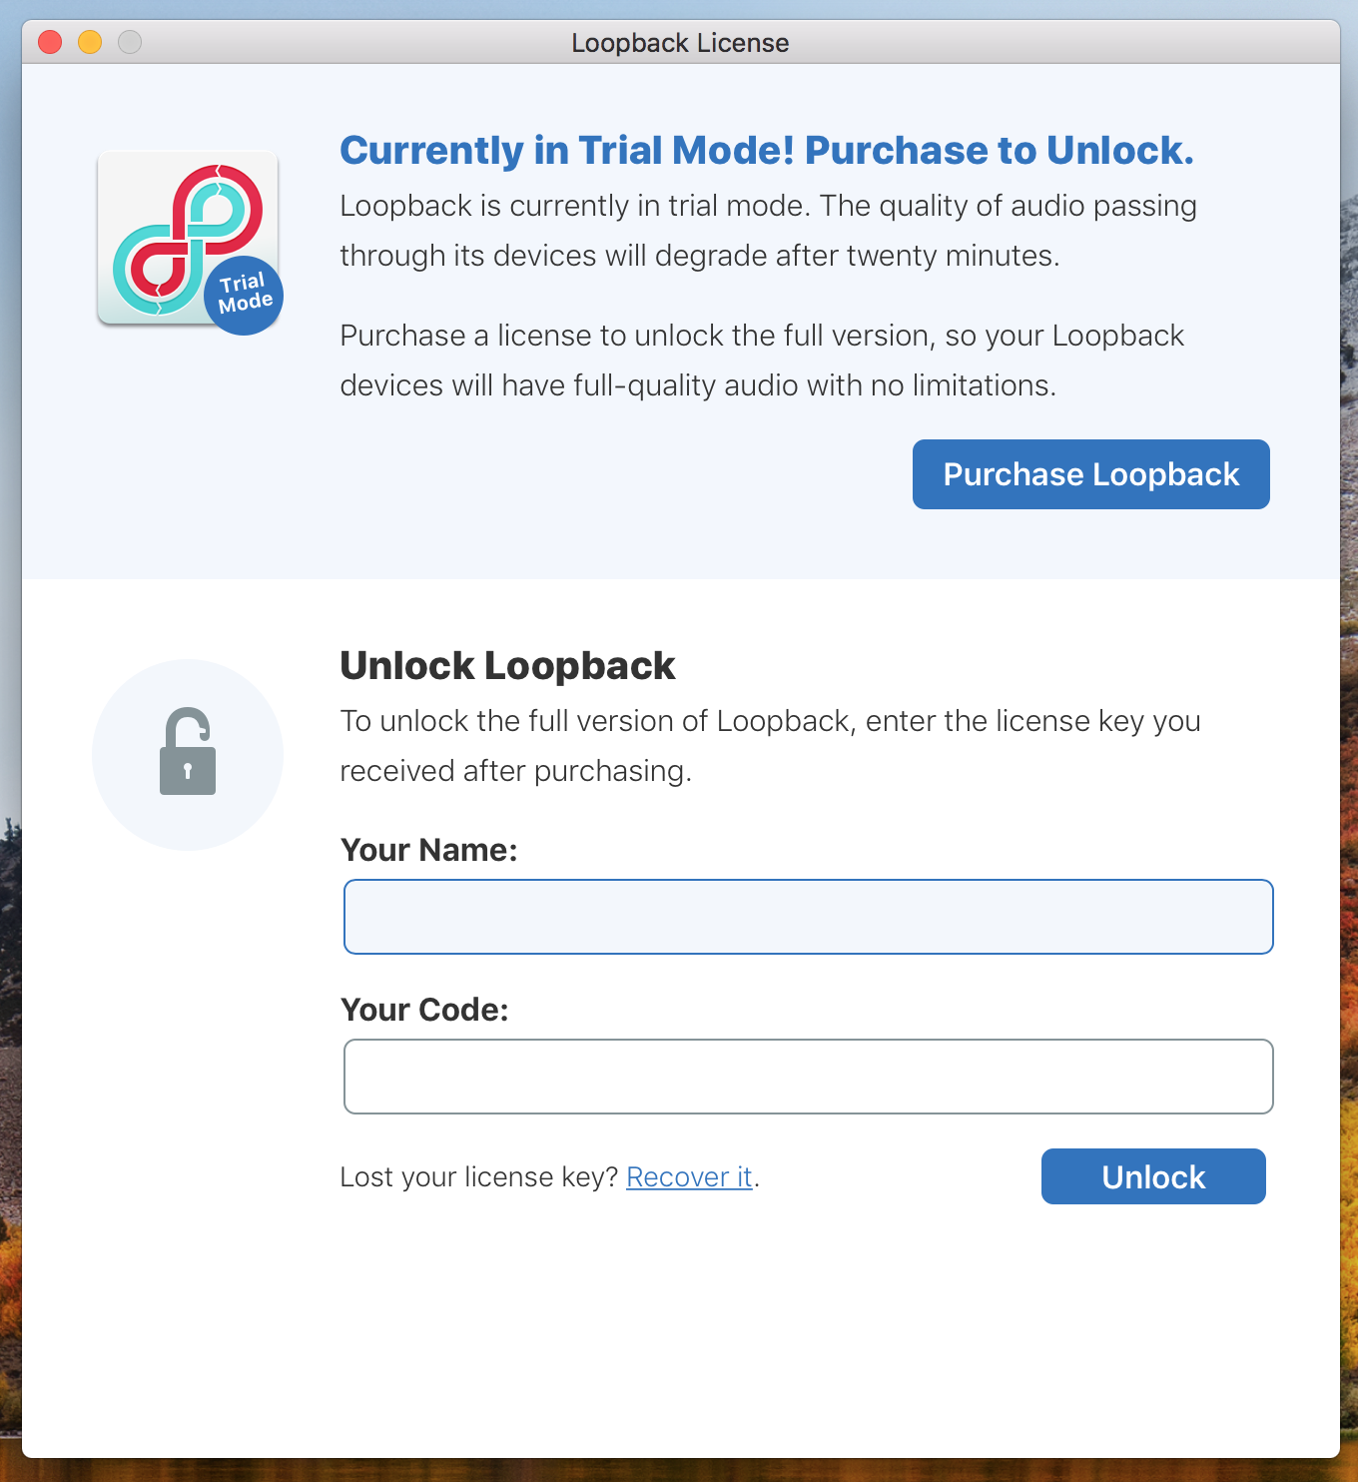Screen dimensions: 1358x1482
Task: Close the Loopback License window
Action: pos(50,42)
